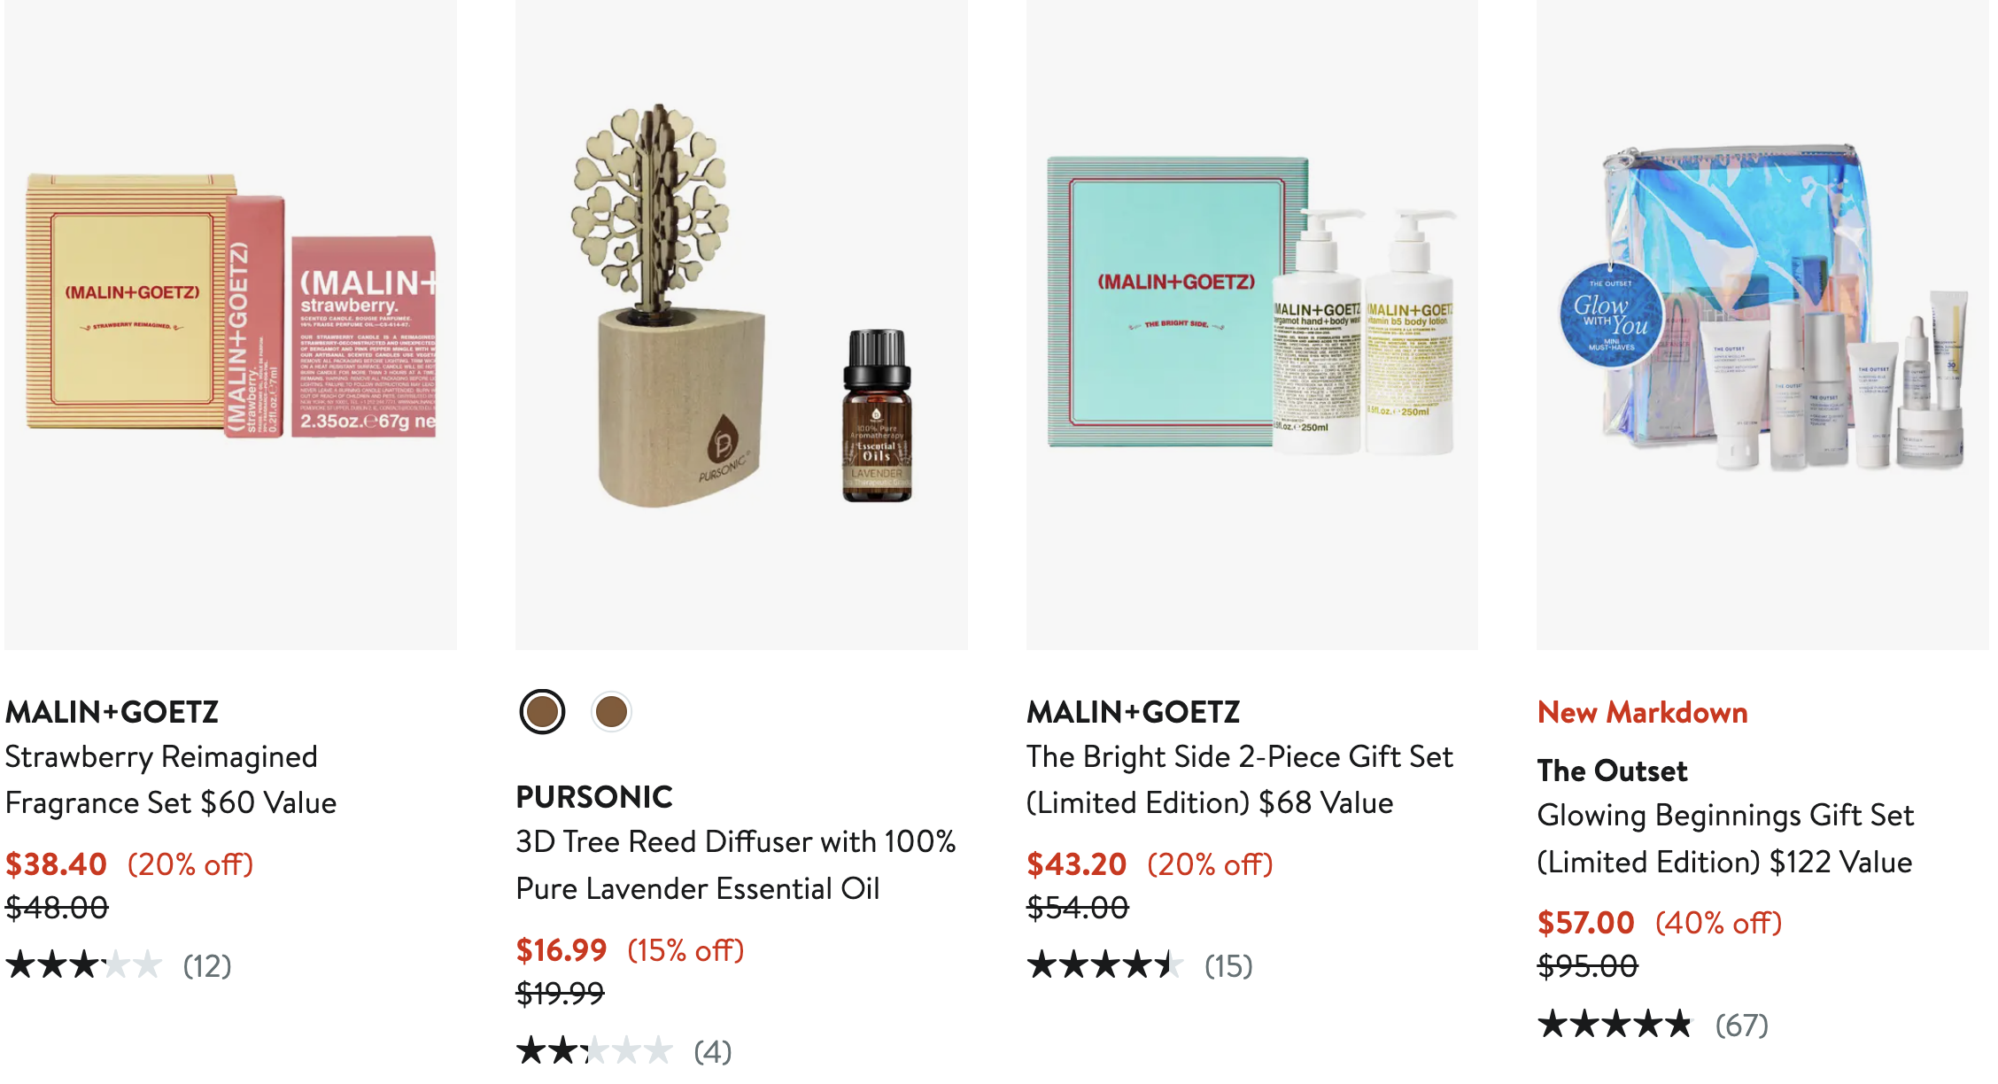Select the first, selected brown color swatch

point(542,711)
